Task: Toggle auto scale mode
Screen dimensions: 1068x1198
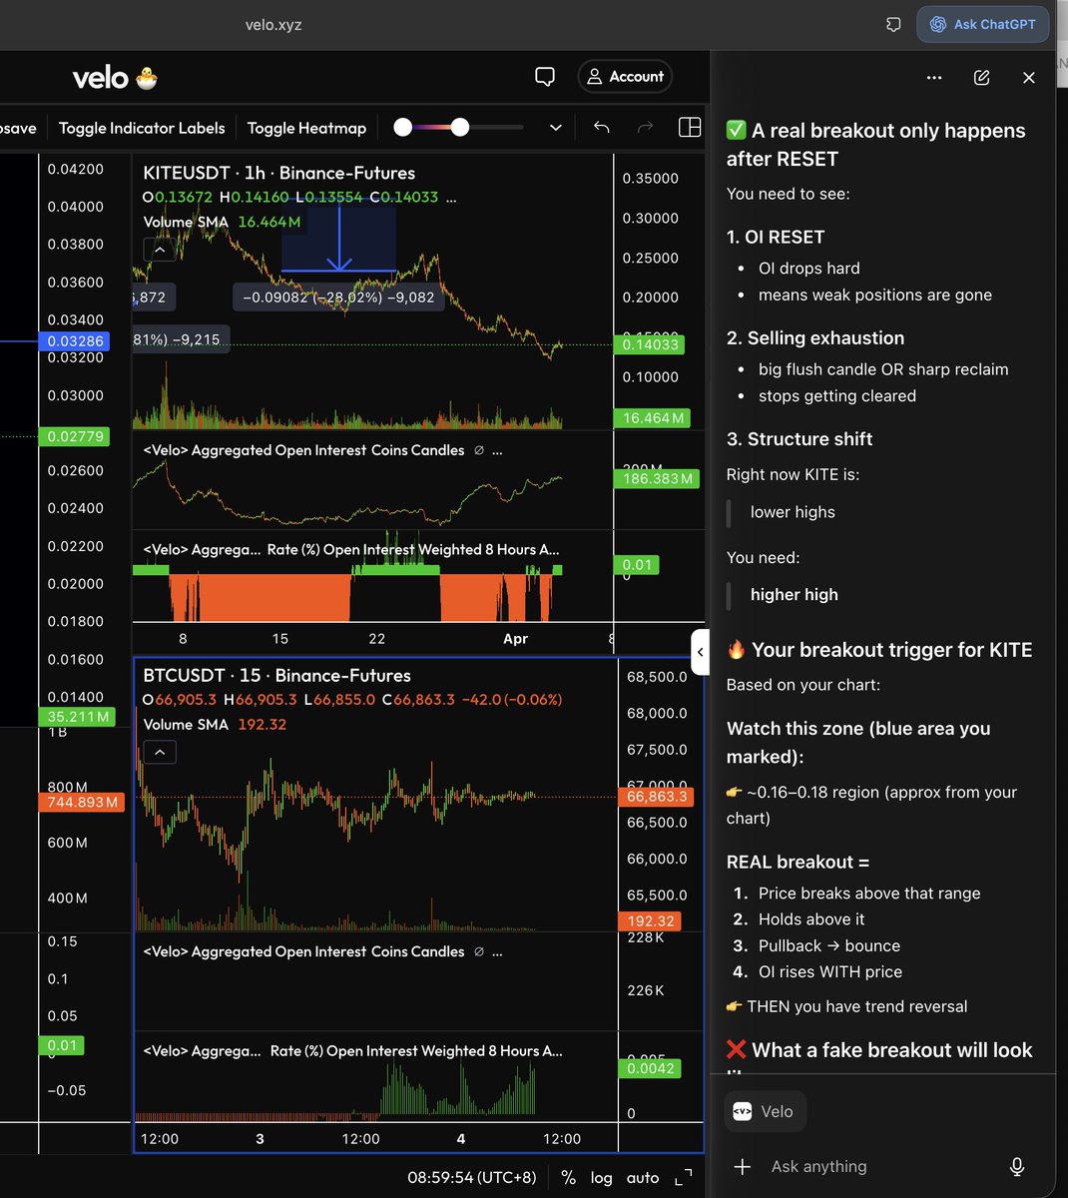Action: pyautogui.click(x=643, y=1178)
